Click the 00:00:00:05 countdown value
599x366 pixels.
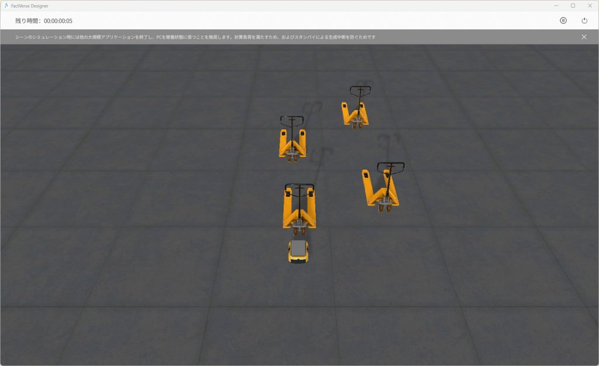click(x=58, y=21)
